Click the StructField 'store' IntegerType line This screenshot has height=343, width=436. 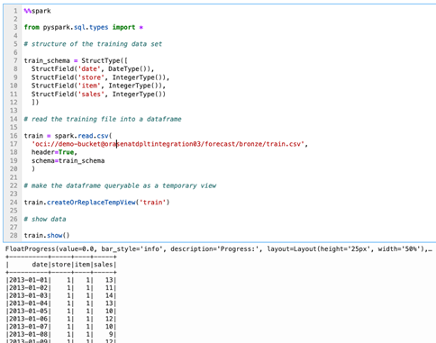pyautogui.click(x=100, y=77)
